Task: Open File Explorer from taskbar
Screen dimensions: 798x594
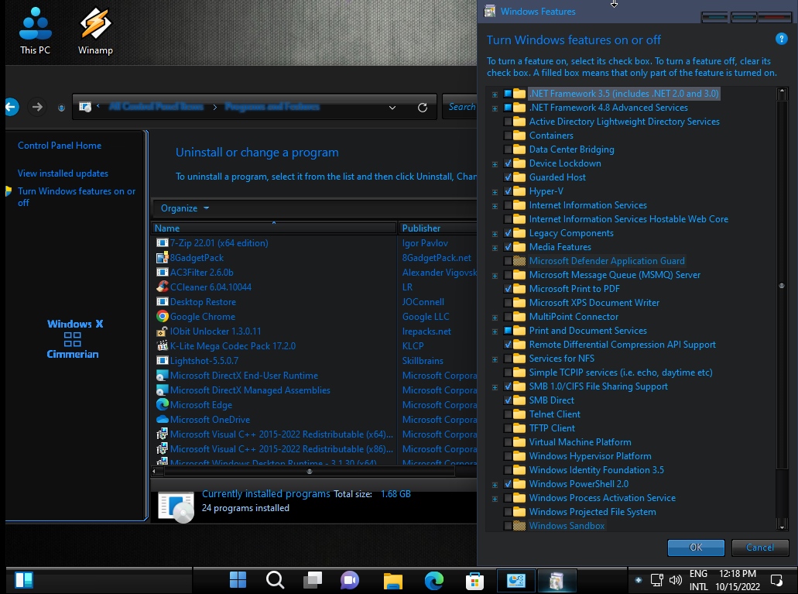Action: (x=393, y=580)
